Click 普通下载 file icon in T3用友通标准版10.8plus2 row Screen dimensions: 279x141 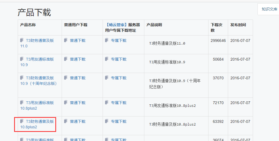tap(66, 102)
